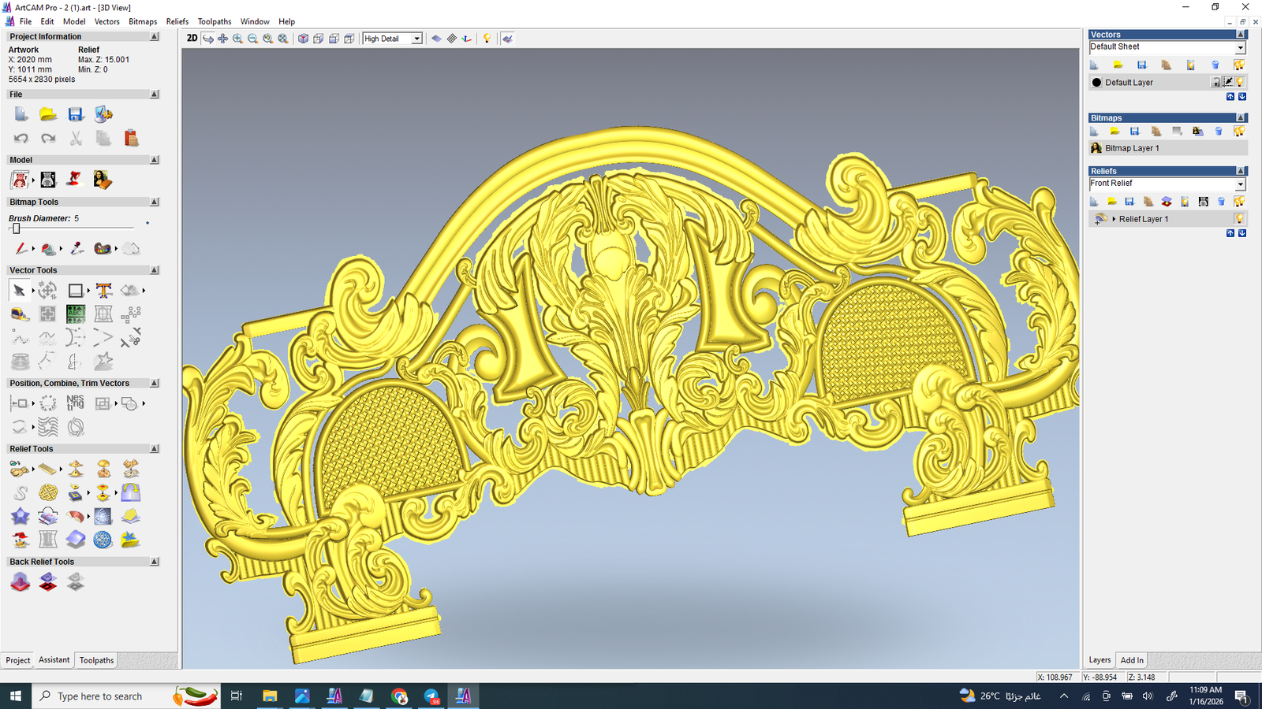Open a file with the yellow folder icon
Image resolution: width=1262 pixels, height=709 pixels.
48,115
